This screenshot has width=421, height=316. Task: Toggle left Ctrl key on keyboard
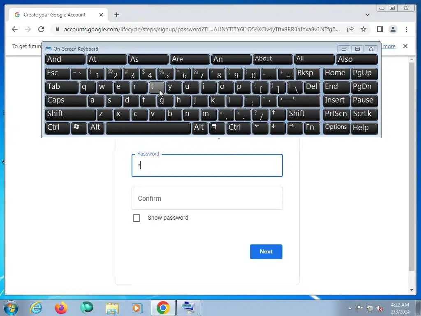[x=58, y=128]
